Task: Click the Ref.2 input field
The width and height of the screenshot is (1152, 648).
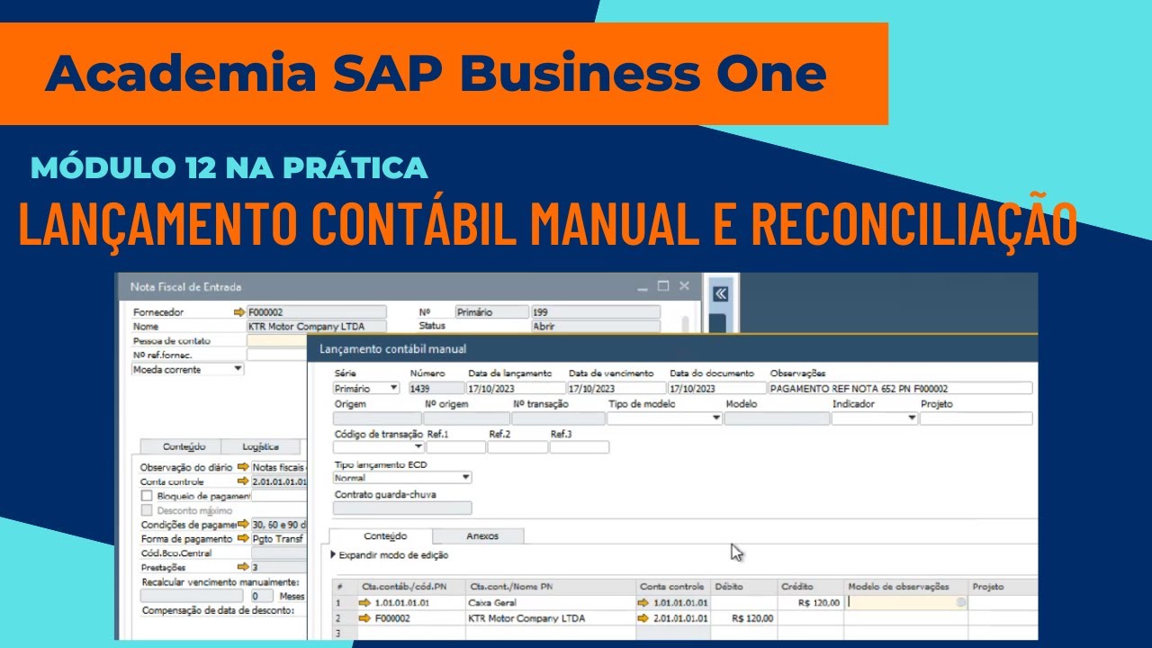Action: [x=517, y=447]
